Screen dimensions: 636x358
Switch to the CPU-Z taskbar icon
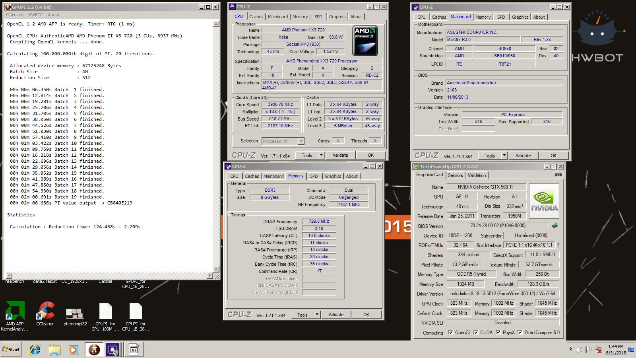(x=113, y=350)
